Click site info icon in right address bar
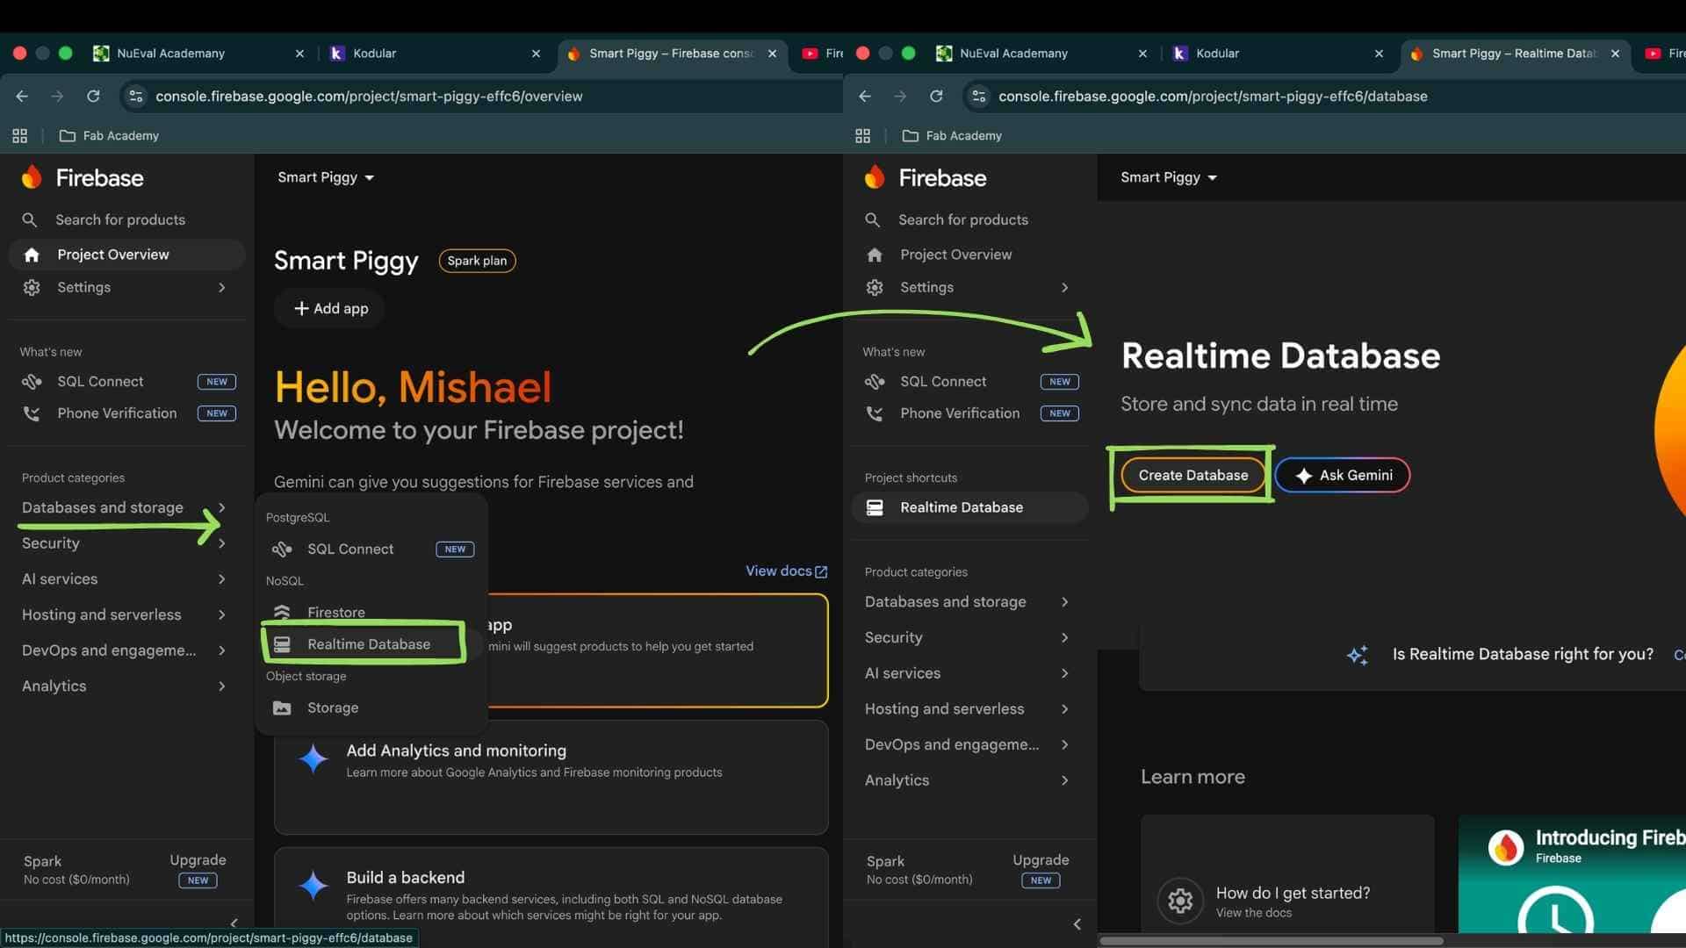The image size is (1686, 948). click(978, 97)
